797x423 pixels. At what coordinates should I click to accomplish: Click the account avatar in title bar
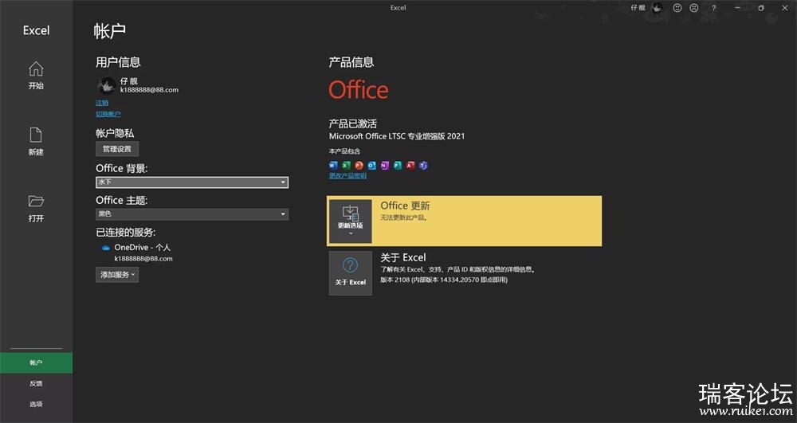tap(658, 8)
